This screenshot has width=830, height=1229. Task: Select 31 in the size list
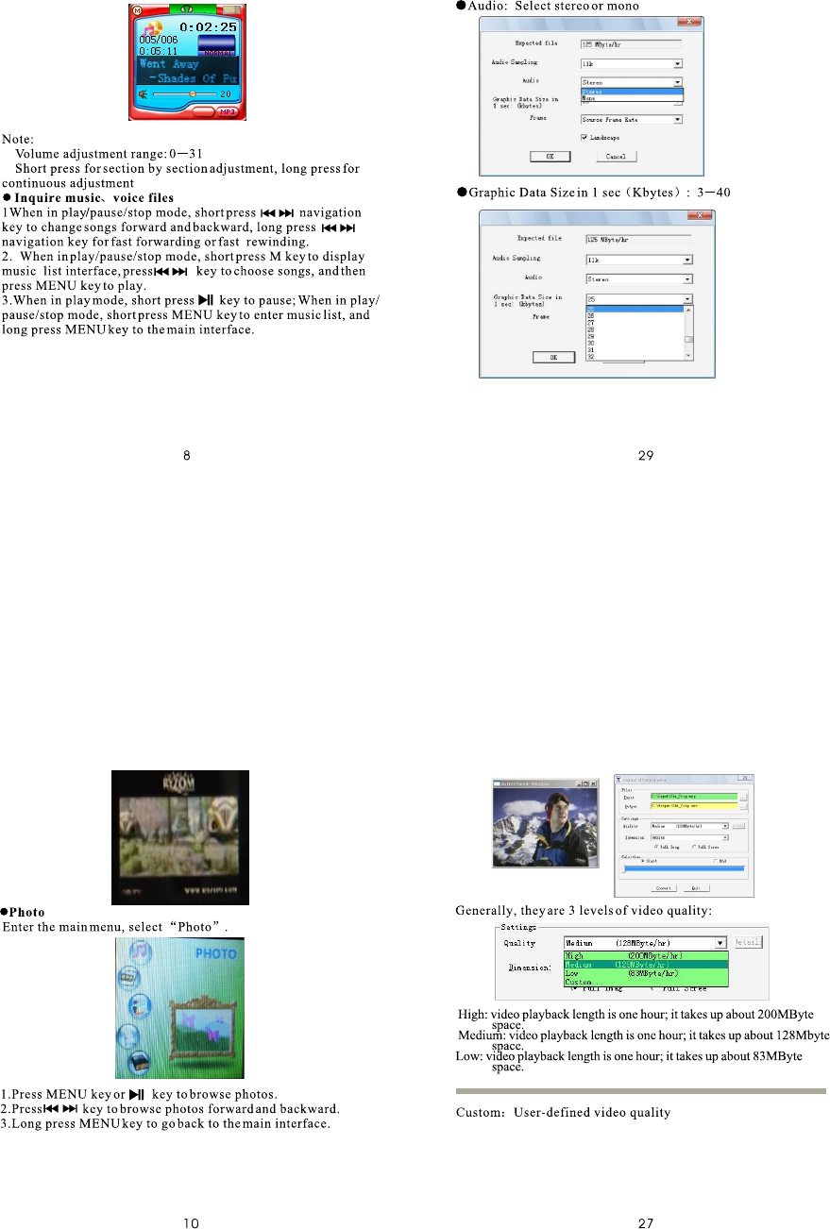point(635,350)
